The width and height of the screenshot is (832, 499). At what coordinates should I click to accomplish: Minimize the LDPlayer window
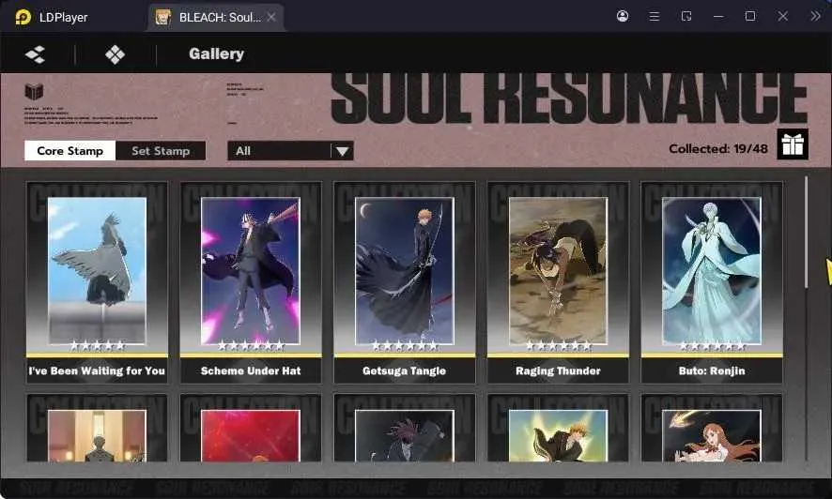pos(718,17)
